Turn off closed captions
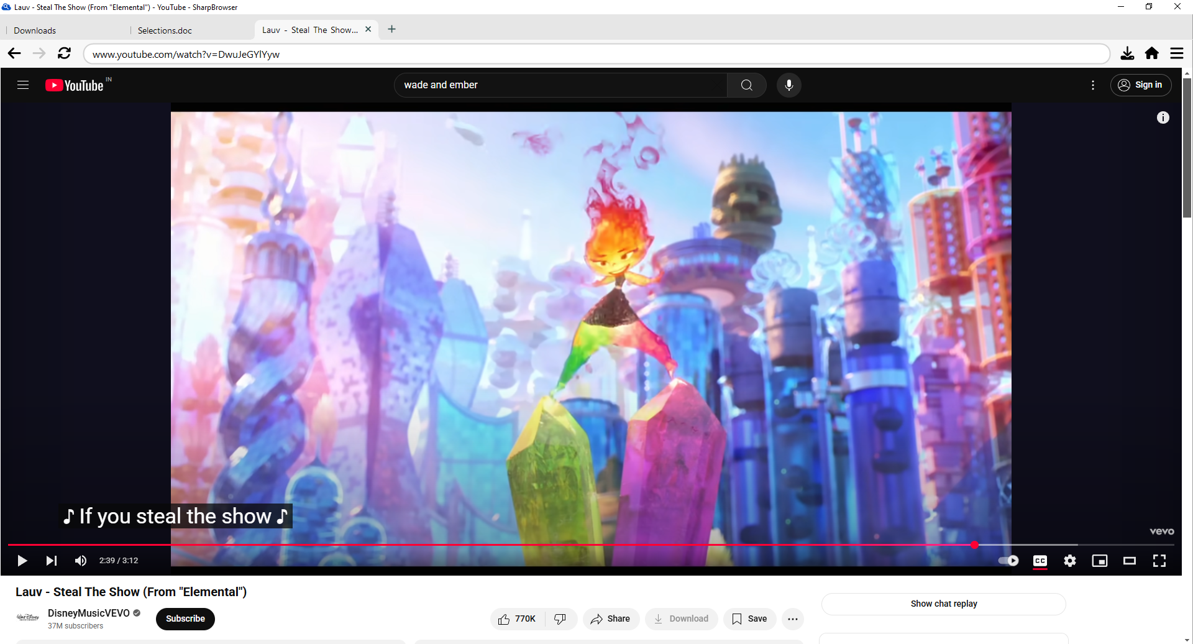This screenshot has height=644, width=1193. (x=1040, y=561)
